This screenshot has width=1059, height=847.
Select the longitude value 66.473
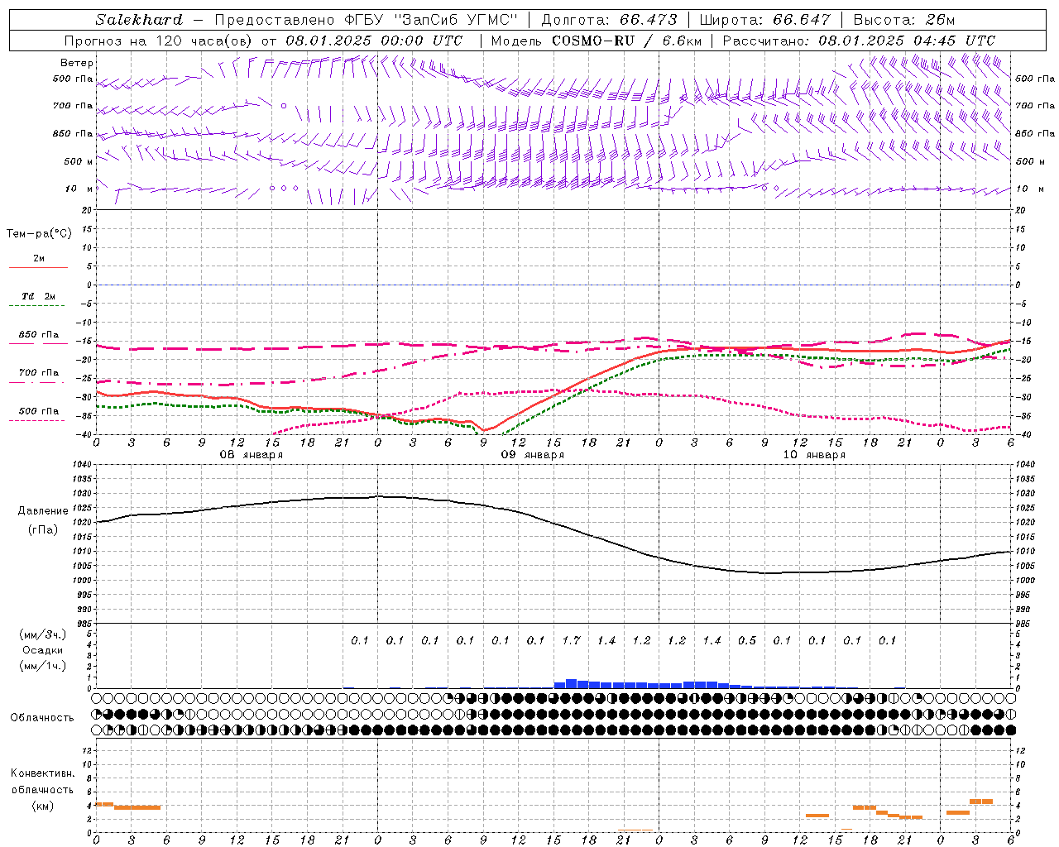pyautogui.click(x=649, y=20)
